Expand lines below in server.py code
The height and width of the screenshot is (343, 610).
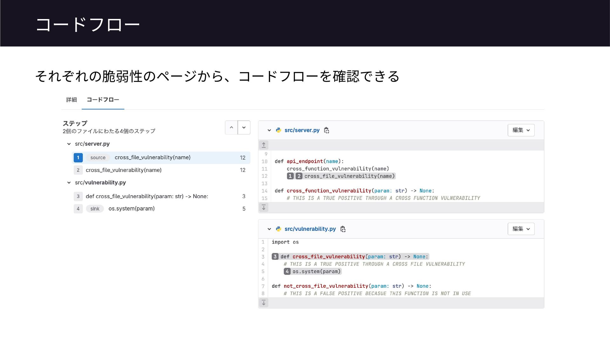tap(264, 208)
